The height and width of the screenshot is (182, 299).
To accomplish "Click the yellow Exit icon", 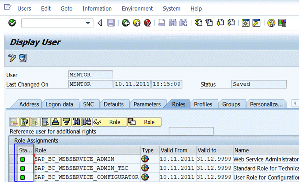I will pyautogui.click(x=137, y=23).
